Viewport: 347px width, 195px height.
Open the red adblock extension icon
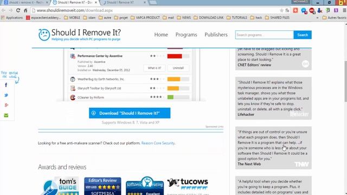pos(312,10)
